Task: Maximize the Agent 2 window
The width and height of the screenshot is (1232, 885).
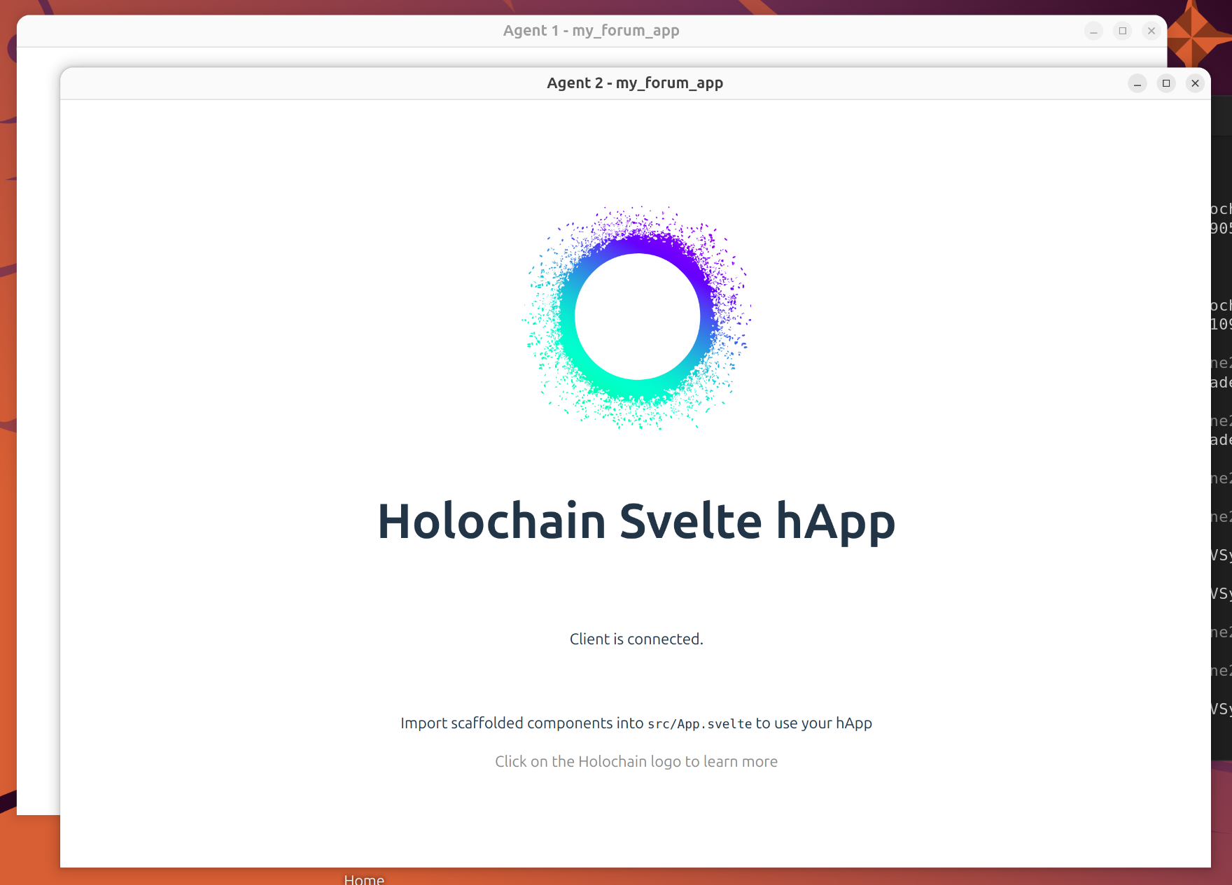Action: tap(1166, 83)
